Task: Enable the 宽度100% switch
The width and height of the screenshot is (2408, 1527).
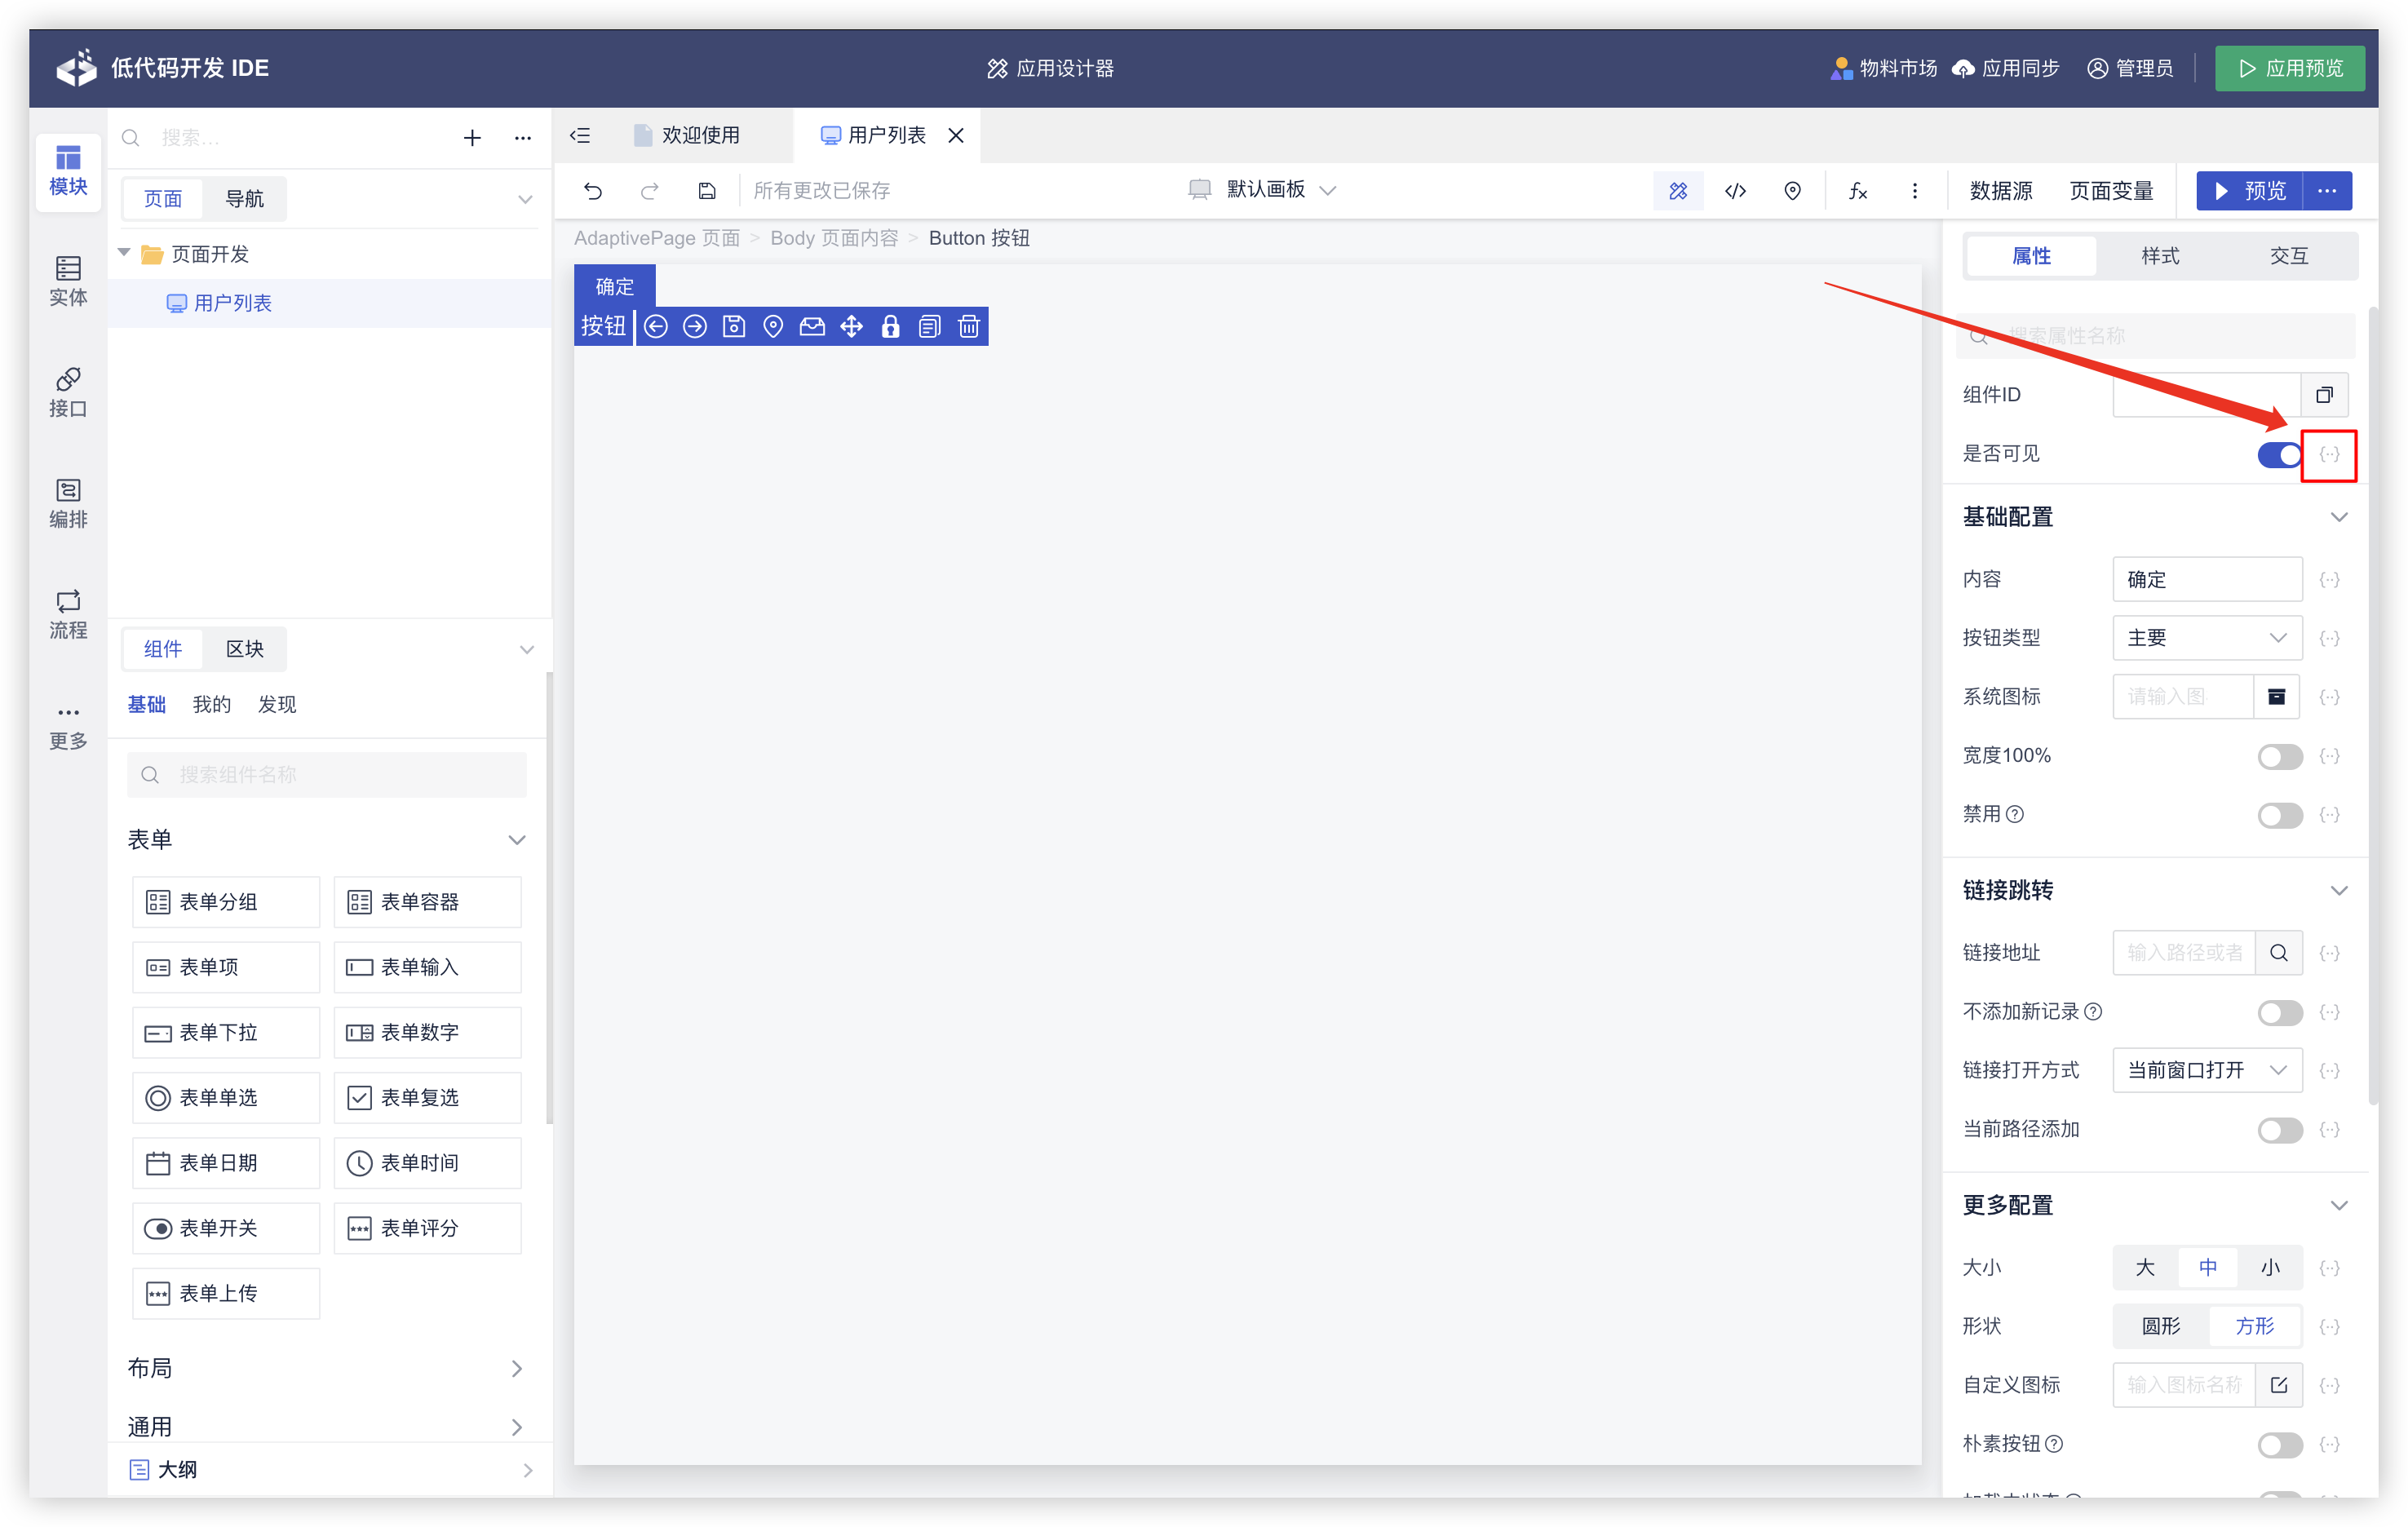Action: pyautogui.click(x=2279, y=756)
